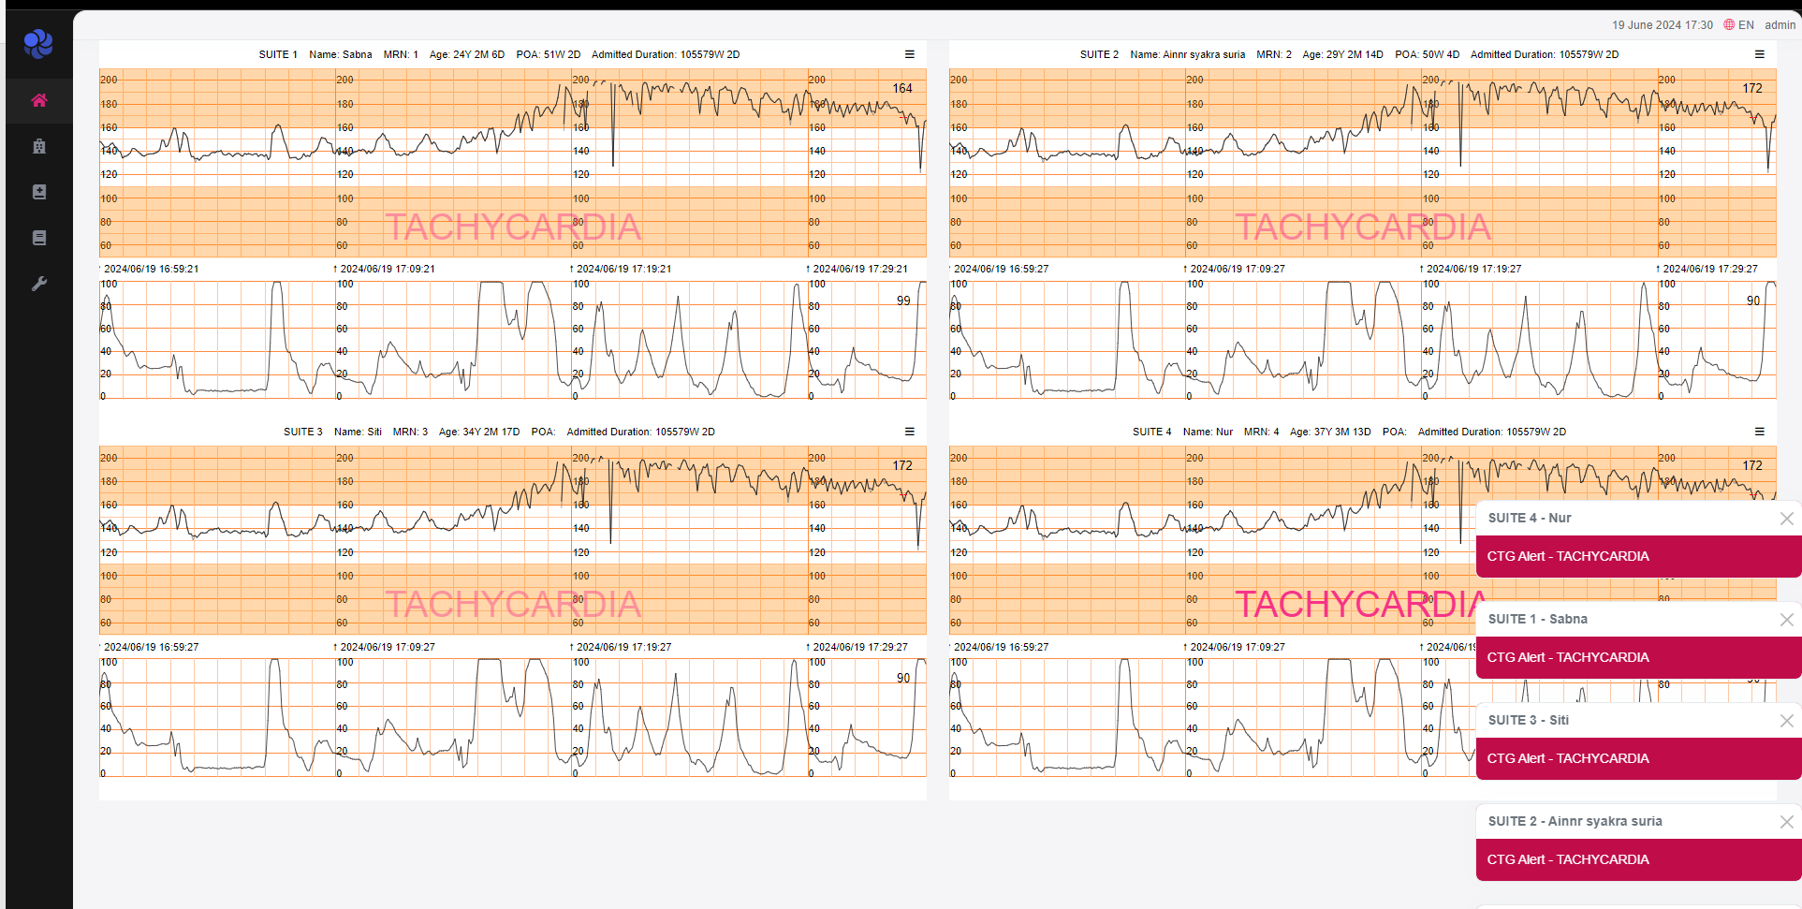
Task: Close the Suite 1 - Sabna alert
Action: click(x=1786, y=620)
